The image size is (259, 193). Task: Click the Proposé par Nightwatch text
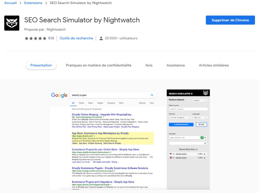pos(45,29)
